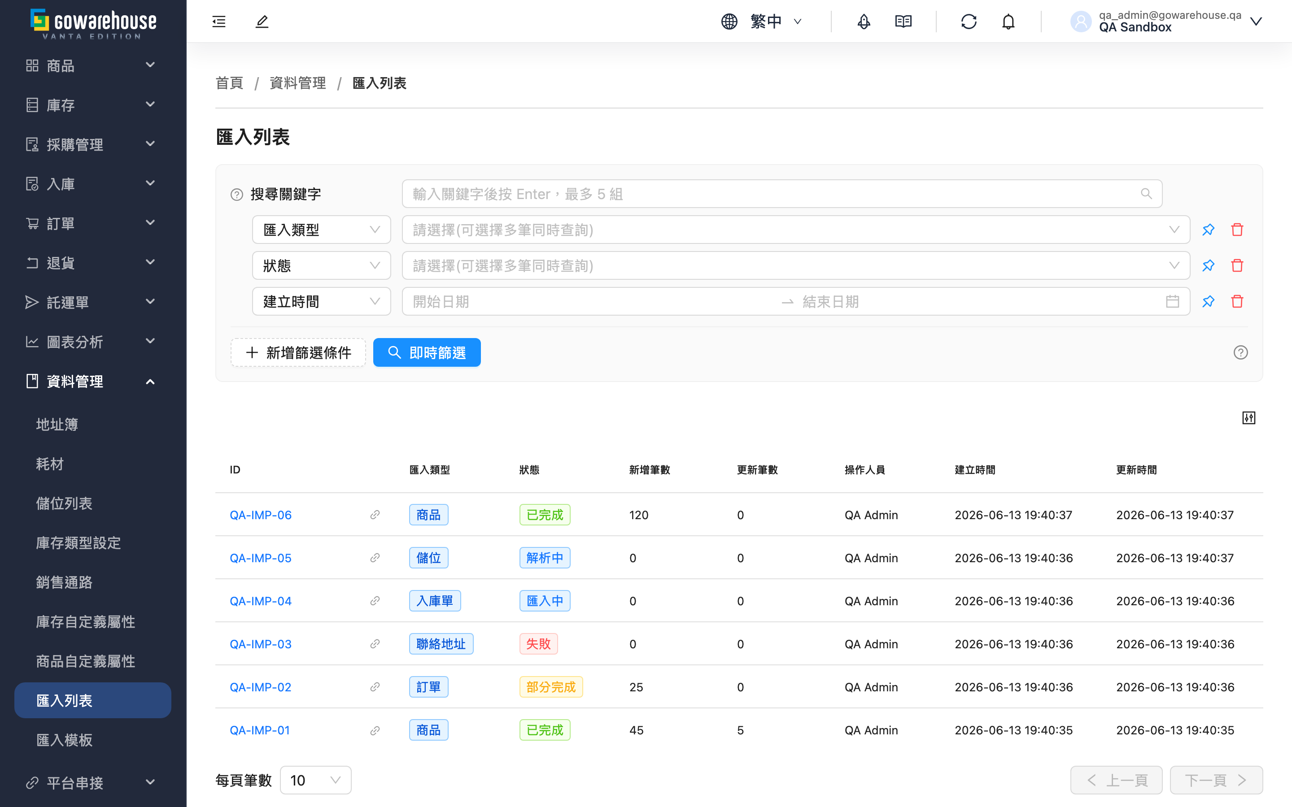Delete the 建立時間 filter row

click(x=1237, y=301)
